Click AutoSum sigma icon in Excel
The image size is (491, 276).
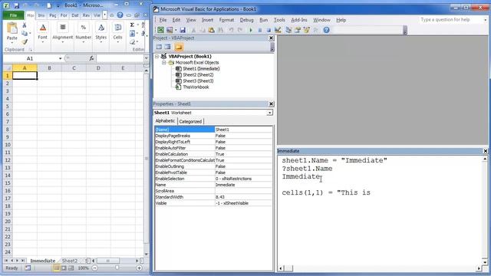[132, 25]
